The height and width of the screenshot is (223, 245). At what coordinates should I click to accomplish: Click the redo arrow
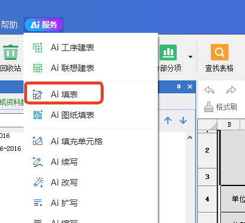(x=231, y=90)
